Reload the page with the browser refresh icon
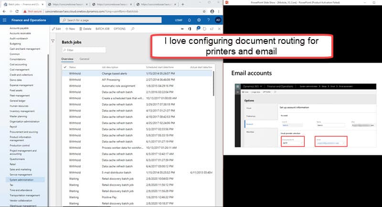 point(17,11)
